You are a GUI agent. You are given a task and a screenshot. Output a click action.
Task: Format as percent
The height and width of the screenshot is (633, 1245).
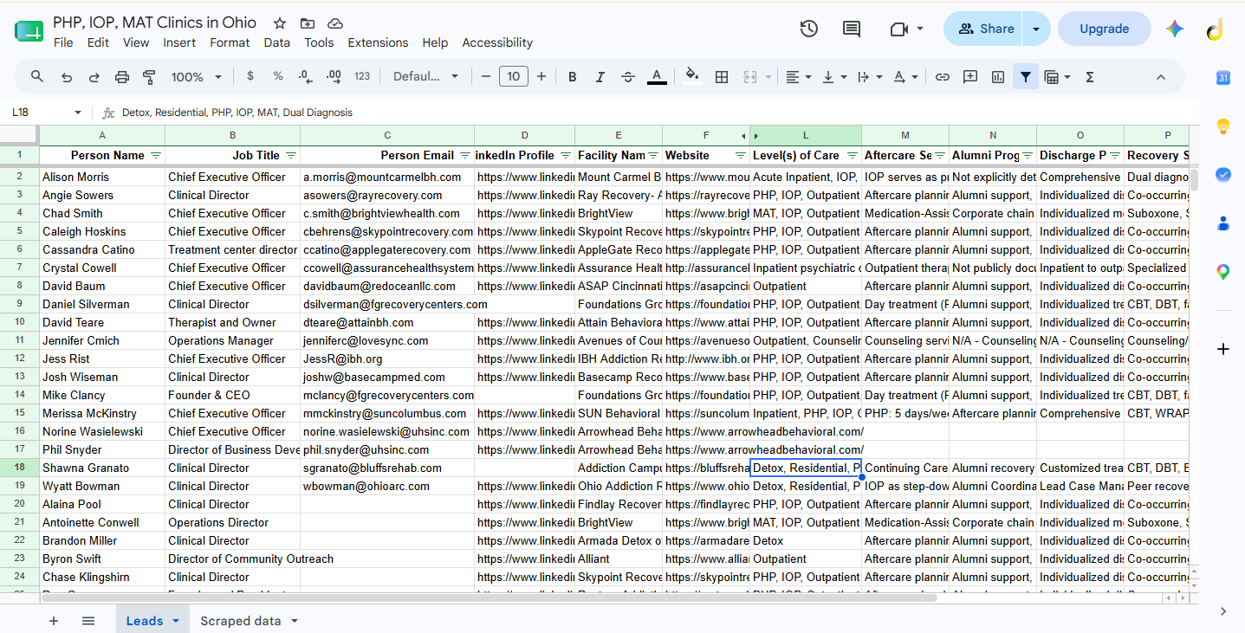coord(278,76)
